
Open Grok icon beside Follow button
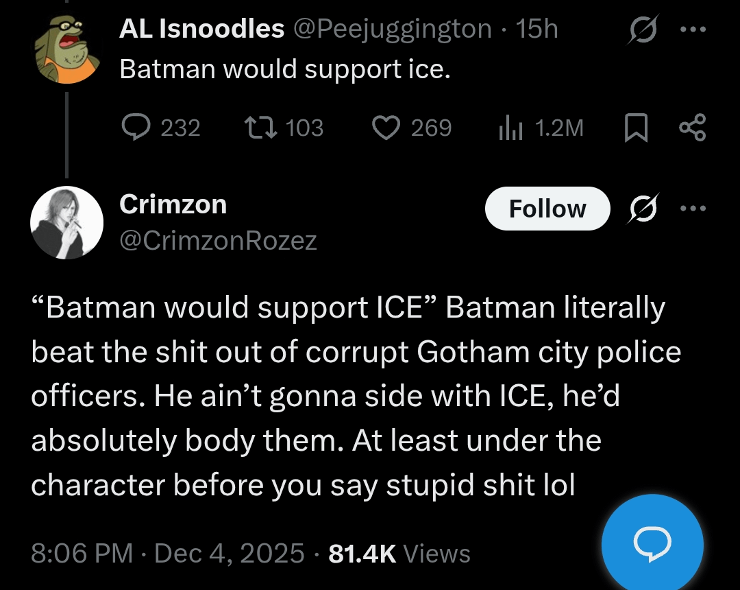[x=643, y=208]
